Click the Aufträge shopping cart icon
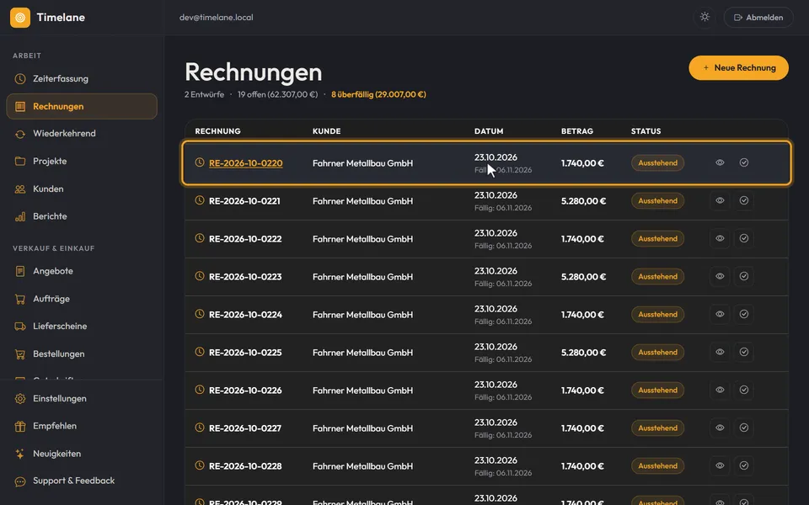 (x=20, y=299)
